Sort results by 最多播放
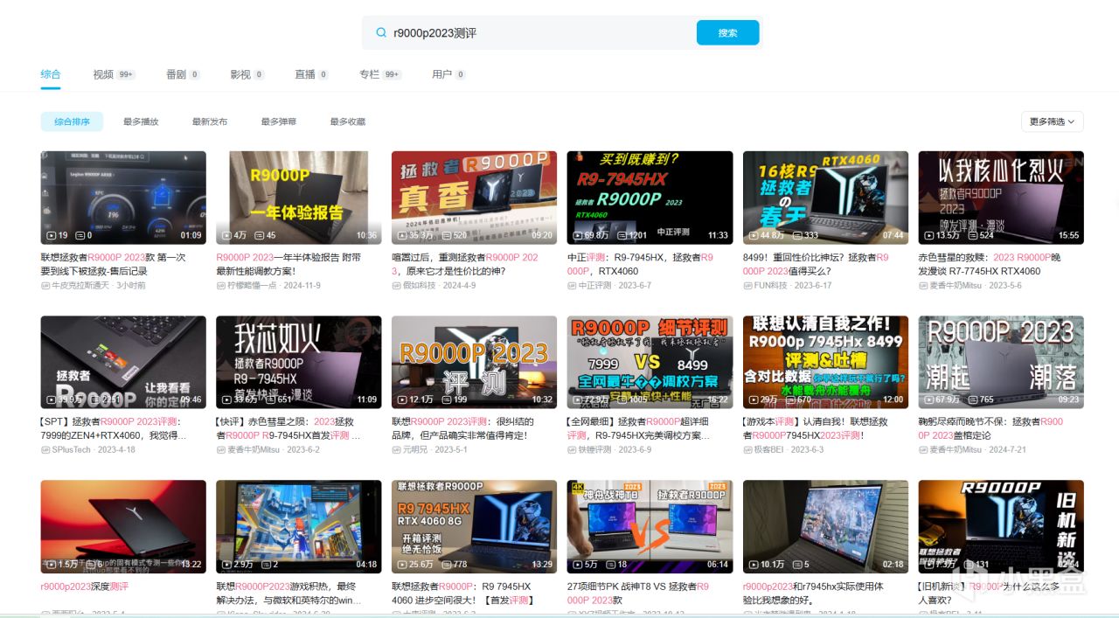1119x618 pixels. pyautogui.click(x=141, y=122)
